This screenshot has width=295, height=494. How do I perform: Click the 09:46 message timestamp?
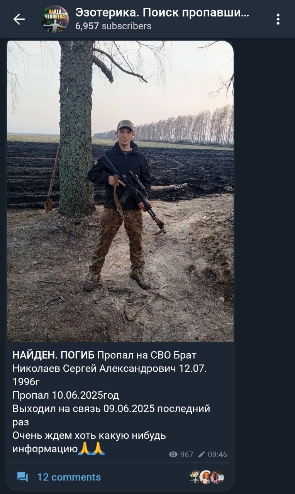(x=217, y=455)
